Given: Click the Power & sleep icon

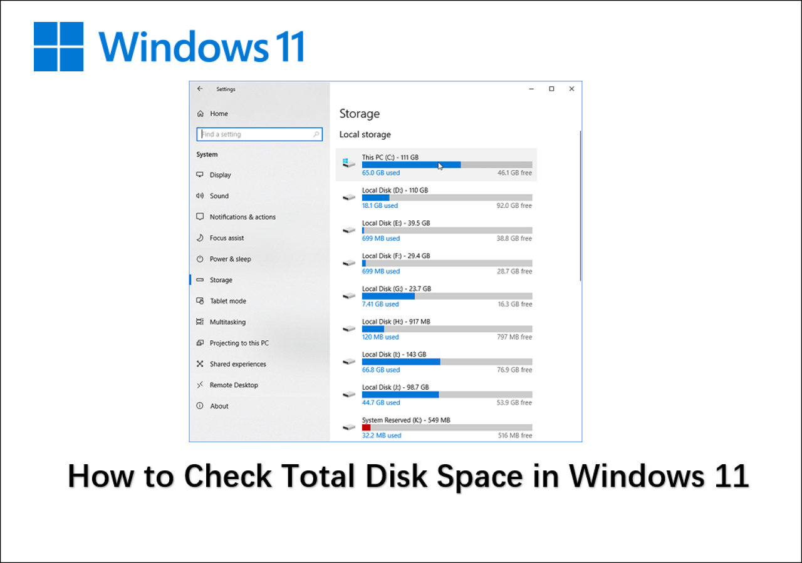Looking at the screenshot, I should point(200,259).
